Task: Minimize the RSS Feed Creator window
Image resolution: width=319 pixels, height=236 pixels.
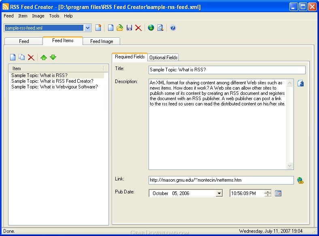Action: [293, 7]
